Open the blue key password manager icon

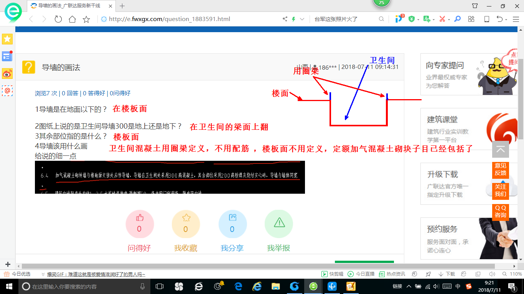(457, 19)
